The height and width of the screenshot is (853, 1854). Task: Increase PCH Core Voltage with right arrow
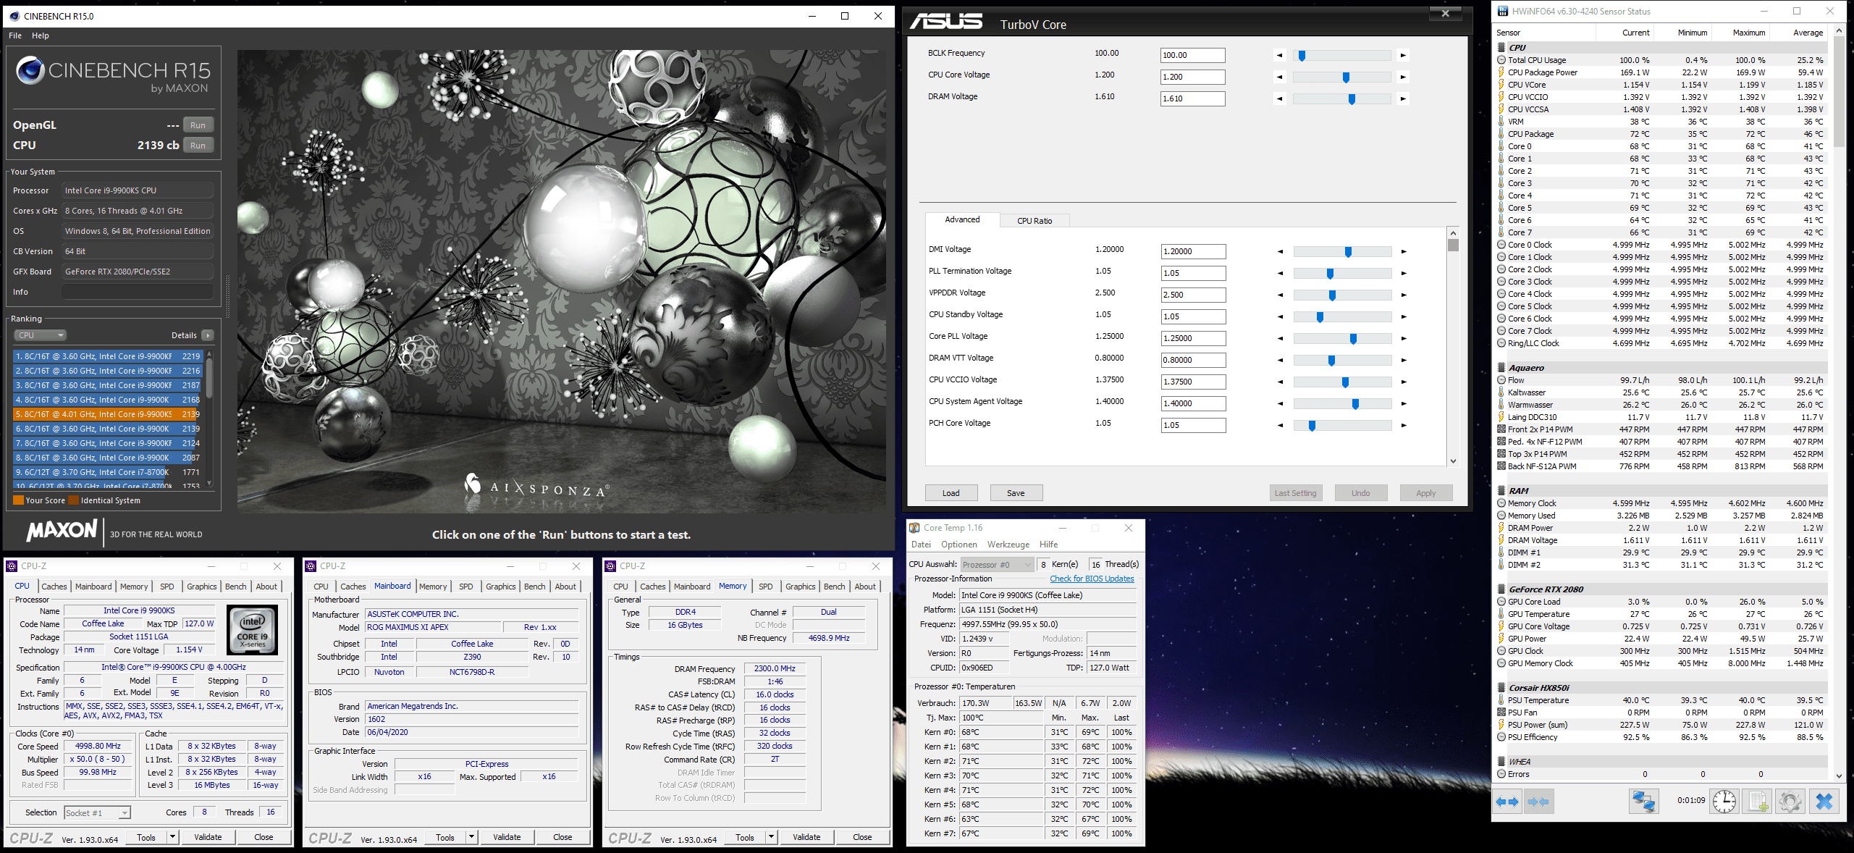(1404, 425)
